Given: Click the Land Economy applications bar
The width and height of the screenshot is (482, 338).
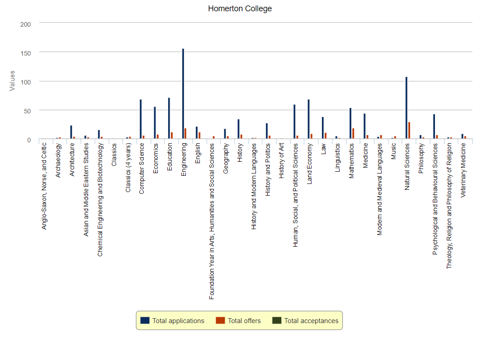Looking at the screenshot, I should [x=309, y=119].
